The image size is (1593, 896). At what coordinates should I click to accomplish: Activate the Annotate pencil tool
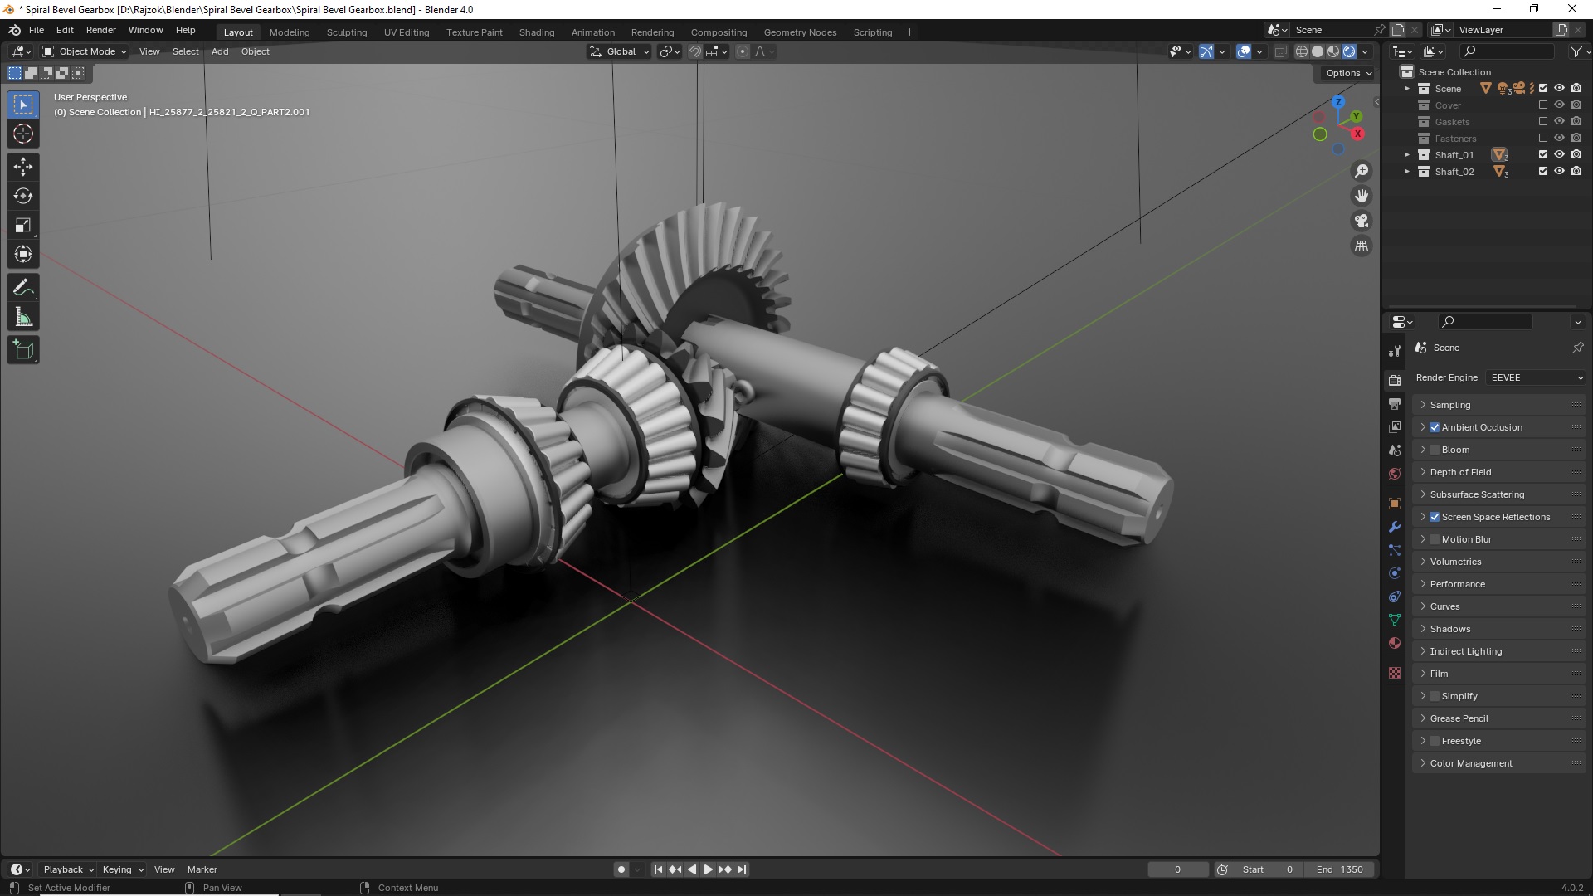pos(22,288)
